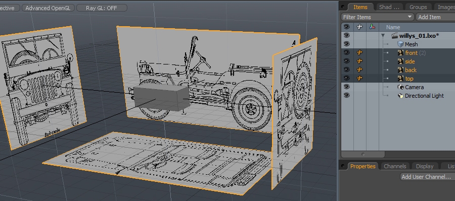455x201 pixels.
Task: Click the orange cross icon in back row
Action: point(359,70)
